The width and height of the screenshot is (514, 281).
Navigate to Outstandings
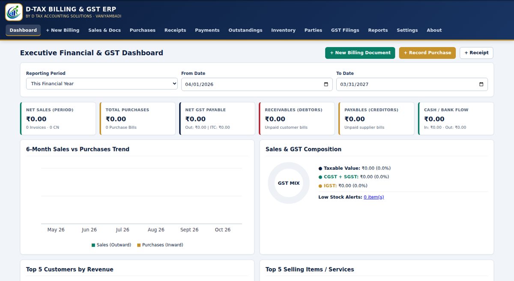245,30
